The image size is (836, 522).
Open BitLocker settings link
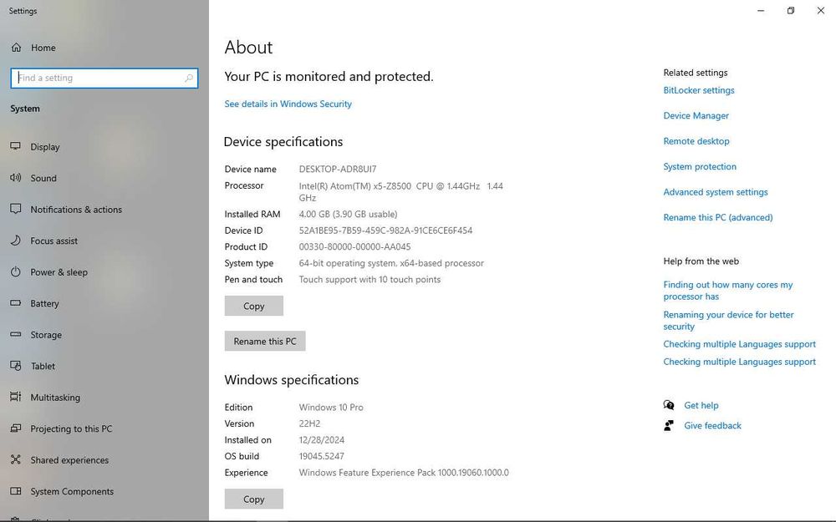tap(698, 90)
